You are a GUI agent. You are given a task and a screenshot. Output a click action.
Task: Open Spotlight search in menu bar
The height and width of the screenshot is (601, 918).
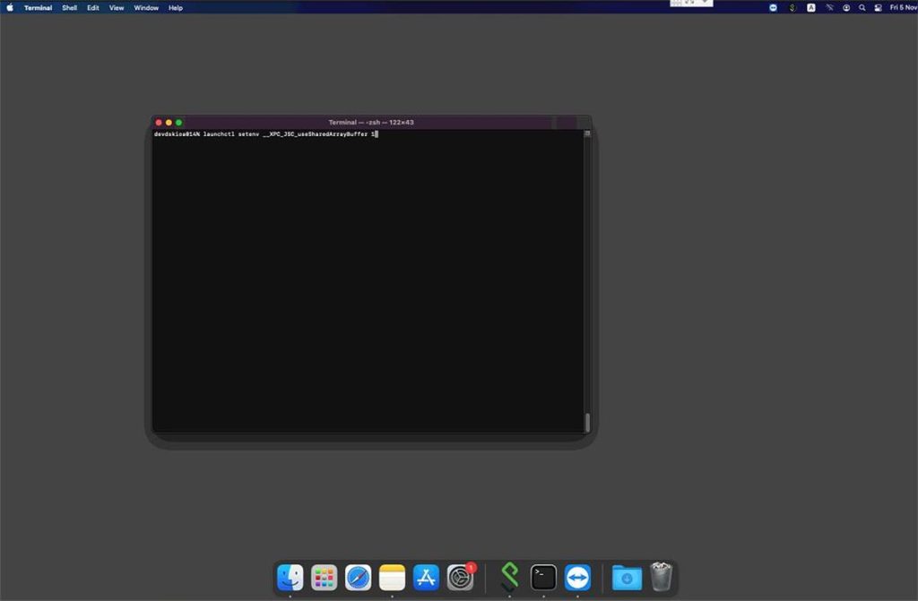[862, 7]
